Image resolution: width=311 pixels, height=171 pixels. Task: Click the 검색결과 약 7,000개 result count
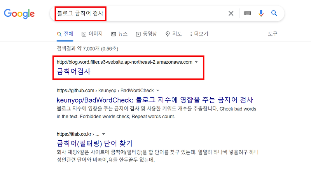click(x=87, y=49)
